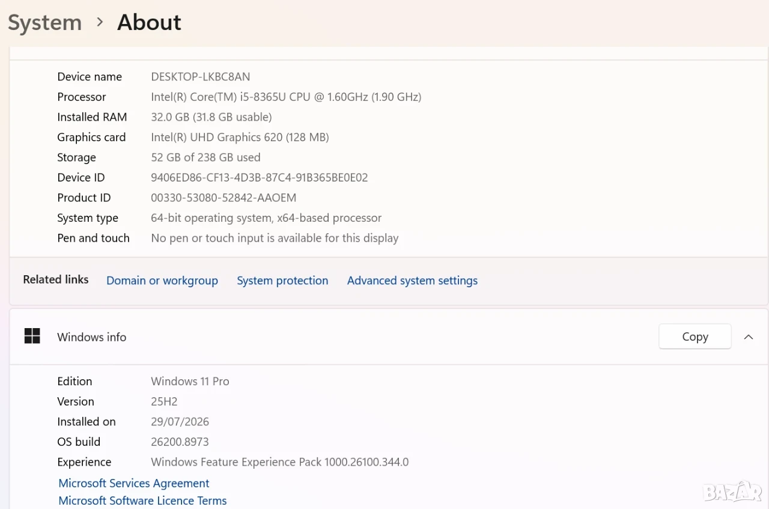769x509 pixels.
Task: Copy the Windows info details
Action: 695,337
